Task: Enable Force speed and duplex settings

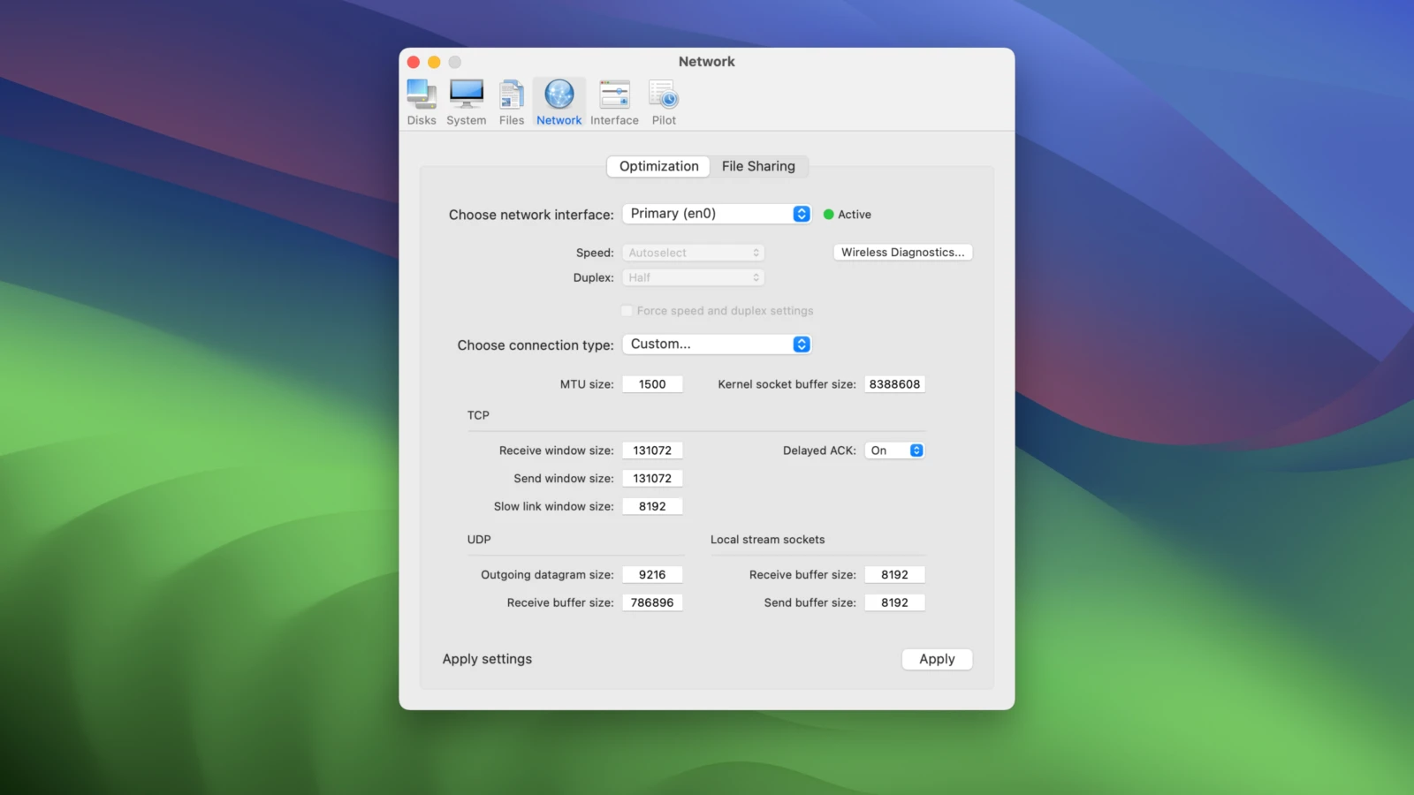Action: [627, 311]
